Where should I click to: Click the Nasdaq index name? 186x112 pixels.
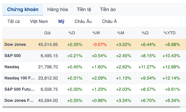[12, 67]
